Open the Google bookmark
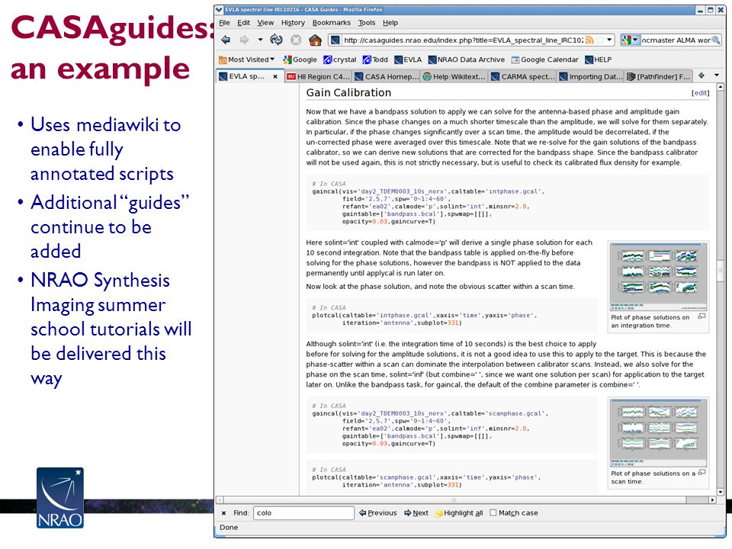 tap(300, 59)
